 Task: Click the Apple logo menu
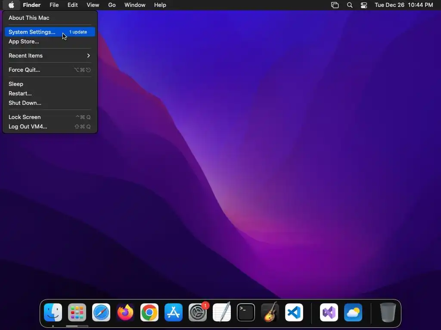11,5
